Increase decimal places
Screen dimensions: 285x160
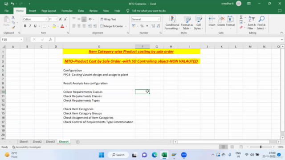point(153,26)
